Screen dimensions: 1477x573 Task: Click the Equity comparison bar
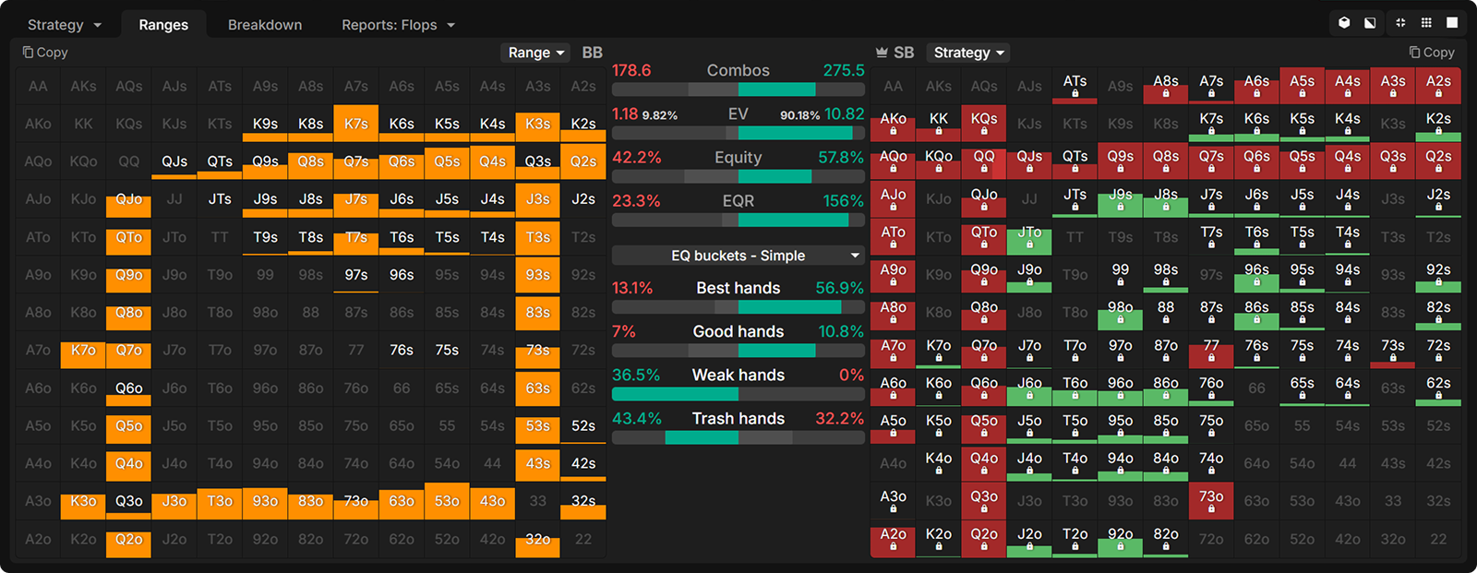pyautogui.click(x=738, y=176)
